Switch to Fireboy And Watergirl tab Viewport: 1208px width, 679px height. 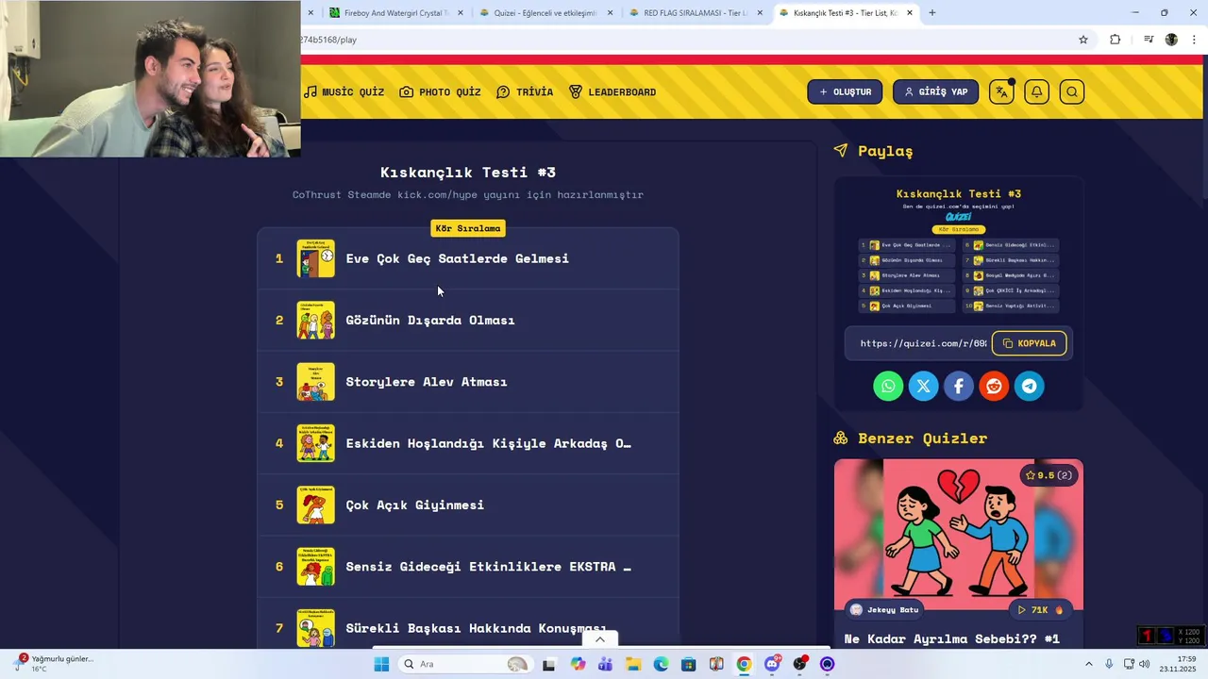(396, 13)
